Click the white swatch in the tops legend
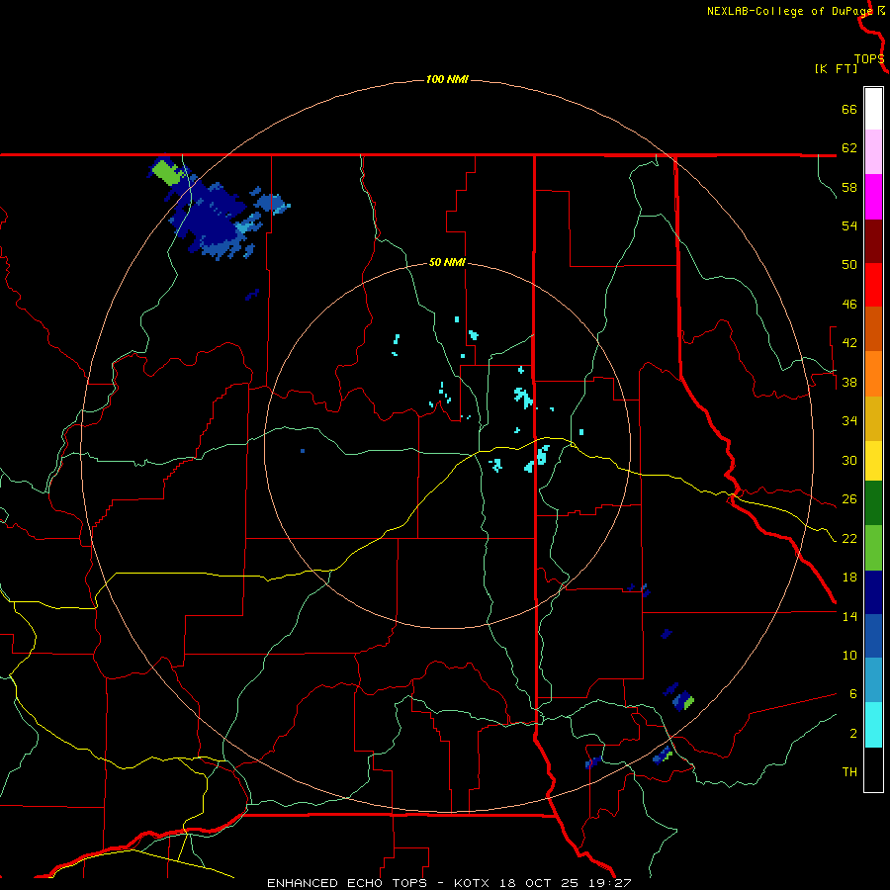 pos(873,109)
